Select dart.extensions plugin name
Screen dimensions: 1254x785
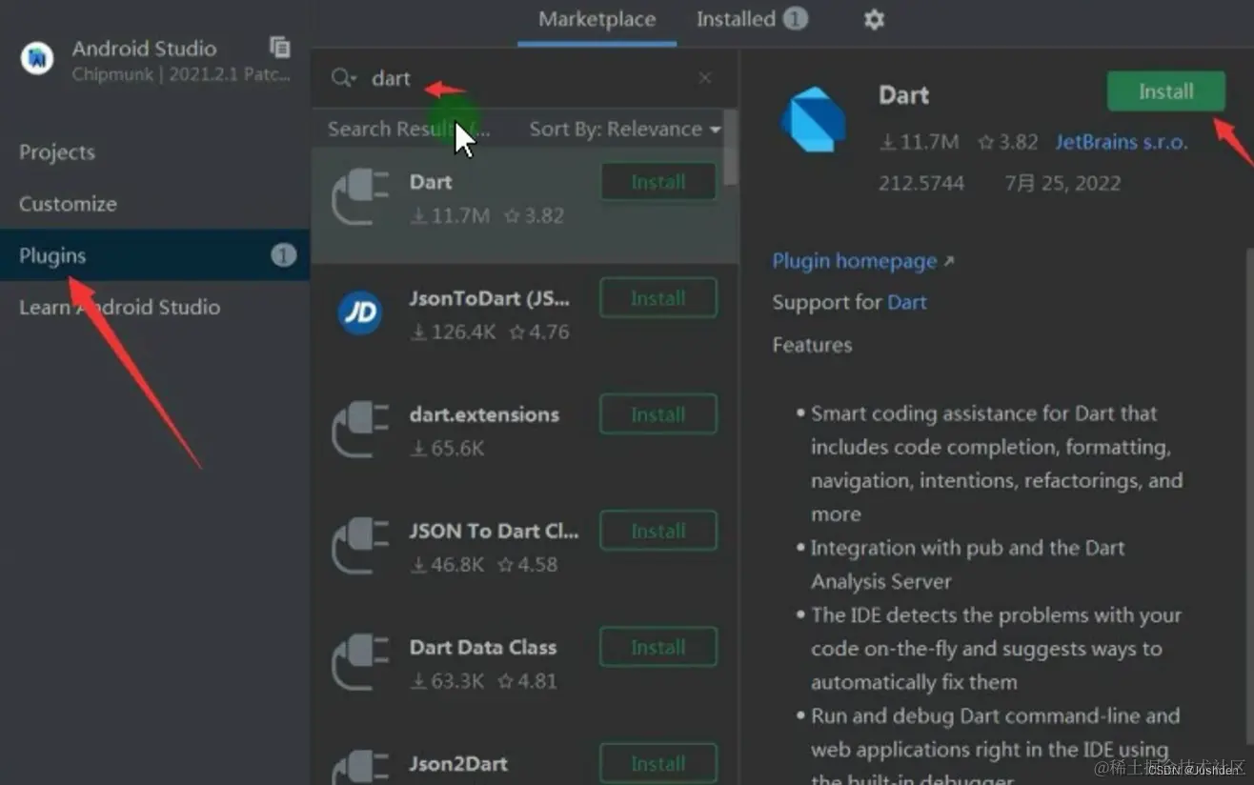[x=484, y=414]
